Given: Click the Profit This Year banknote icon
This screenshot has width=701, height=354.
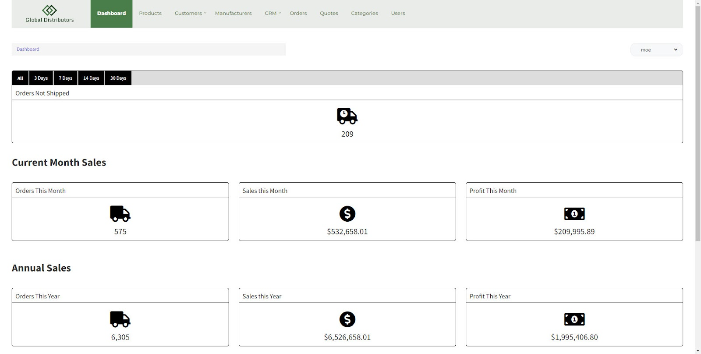Looking at the screenshot, I should [x=574, y=319].
